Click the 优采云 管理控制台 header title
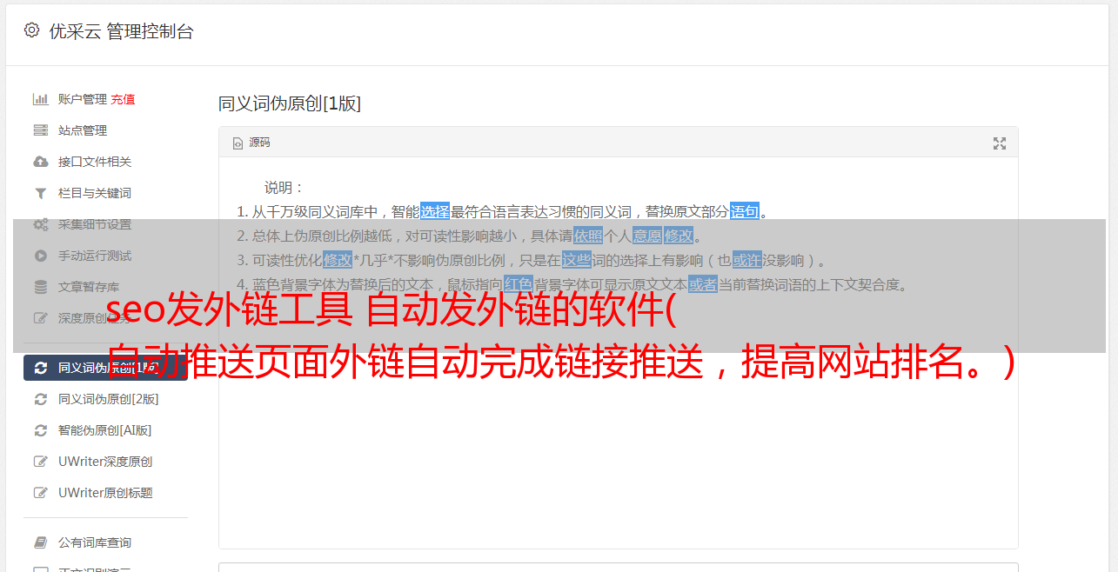Image resolution: width=1118 pixels, height=572 pixels. 121,31
